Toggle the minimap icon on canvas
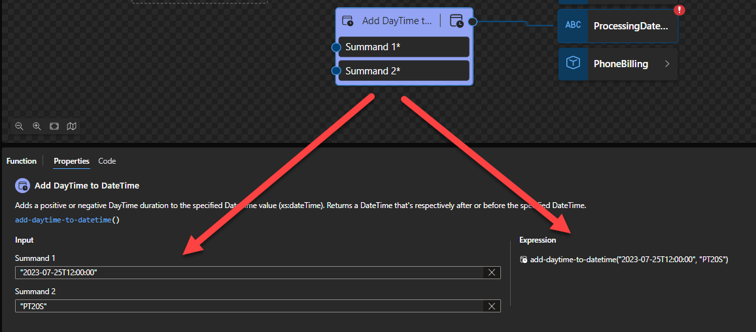Viewport: 756px width, 332px height. tap(71, 126)
